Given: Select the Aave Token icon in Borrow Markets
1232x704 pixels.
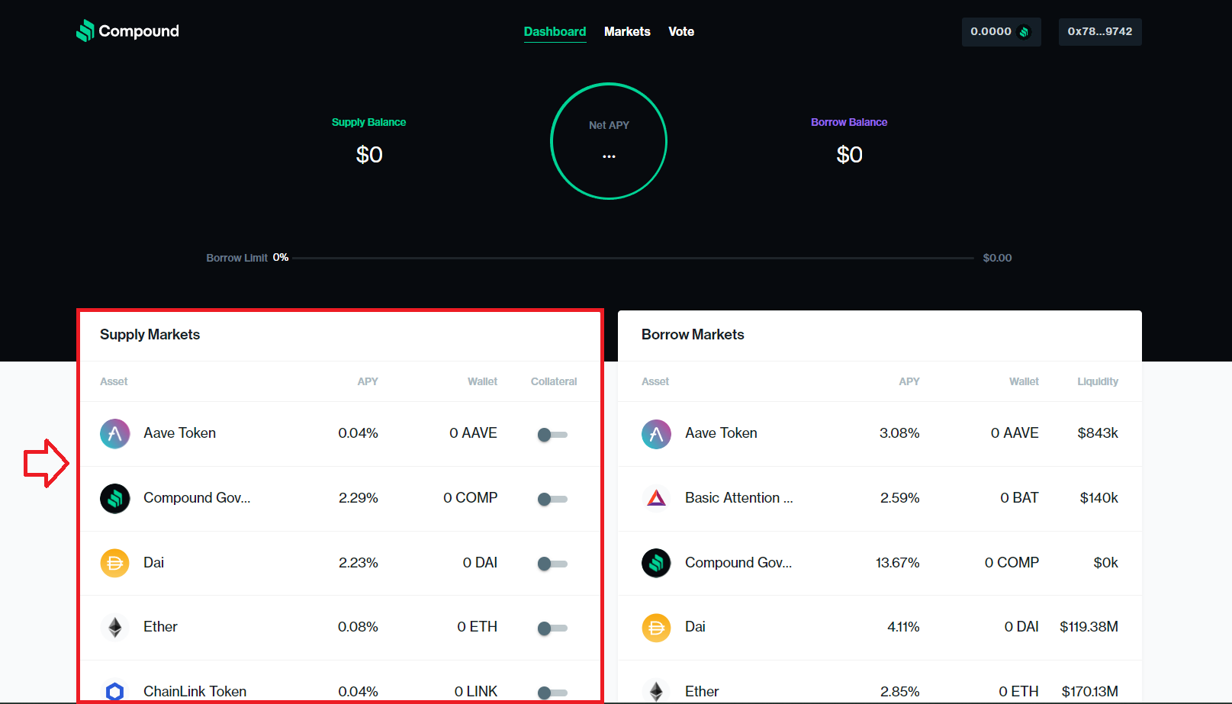Looking at the screenshot, I should pos(656,433).
